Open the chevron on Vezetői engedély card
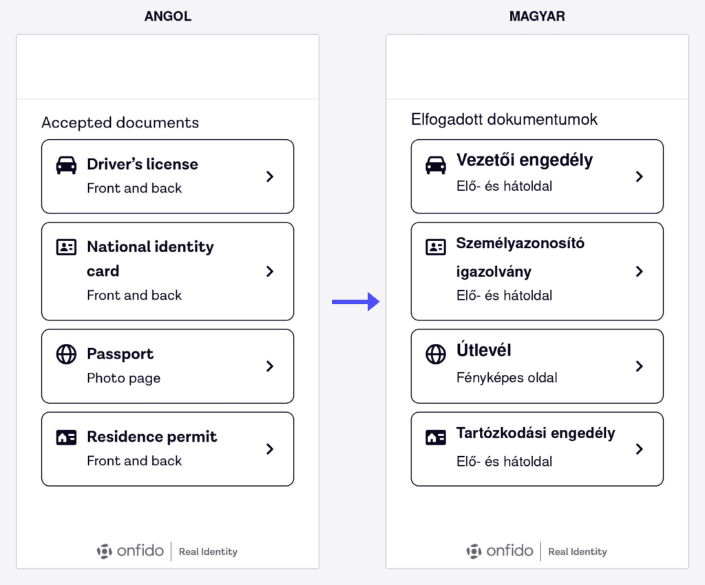The width and height of the screenshot is (705, 585). 640,176
